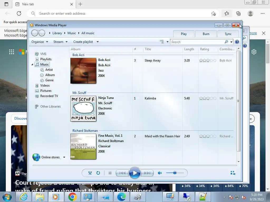Screen dimensions: 270x202
Task: Click the Fine Music Vol. 1 cover
Action: tap(83, 147)
